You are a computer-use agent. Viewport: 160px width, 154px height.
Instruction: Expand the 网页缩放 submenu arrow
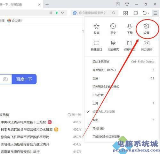(153, 70)
